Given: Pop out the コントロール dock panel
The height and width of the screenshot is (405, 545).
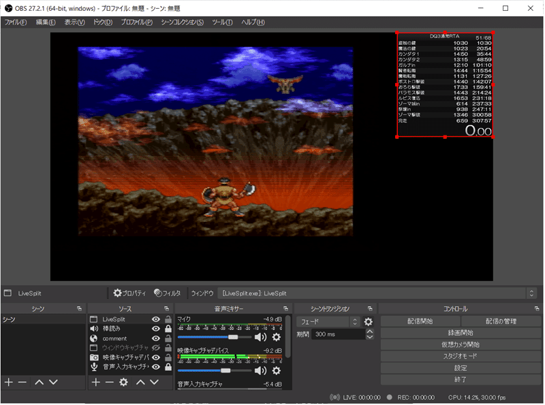Looking at the screenshot, I should [x=537, y=309].
